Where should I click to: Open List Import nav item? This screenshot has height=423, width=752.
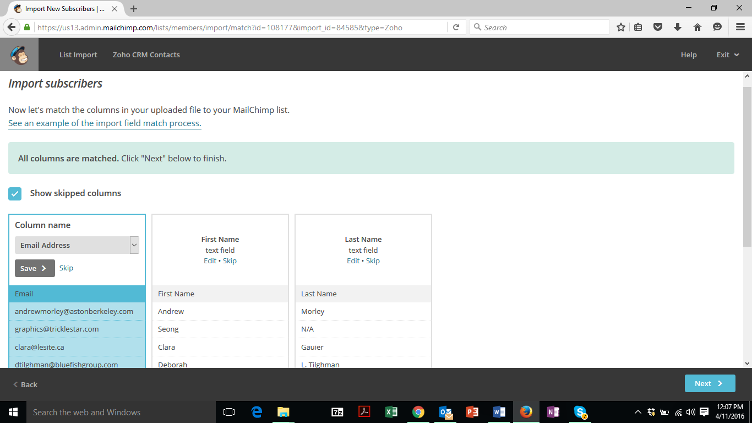pos(78,55)
